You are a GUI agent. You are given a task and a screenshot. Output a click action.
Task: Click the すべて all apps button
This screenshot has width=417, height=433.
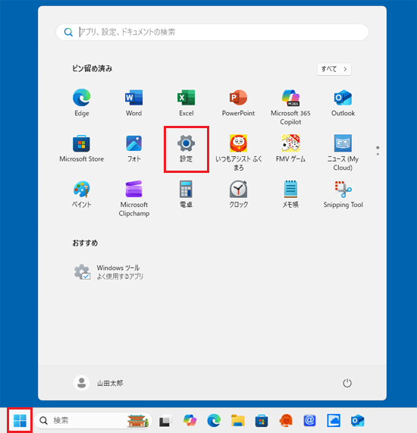(334, 69)
